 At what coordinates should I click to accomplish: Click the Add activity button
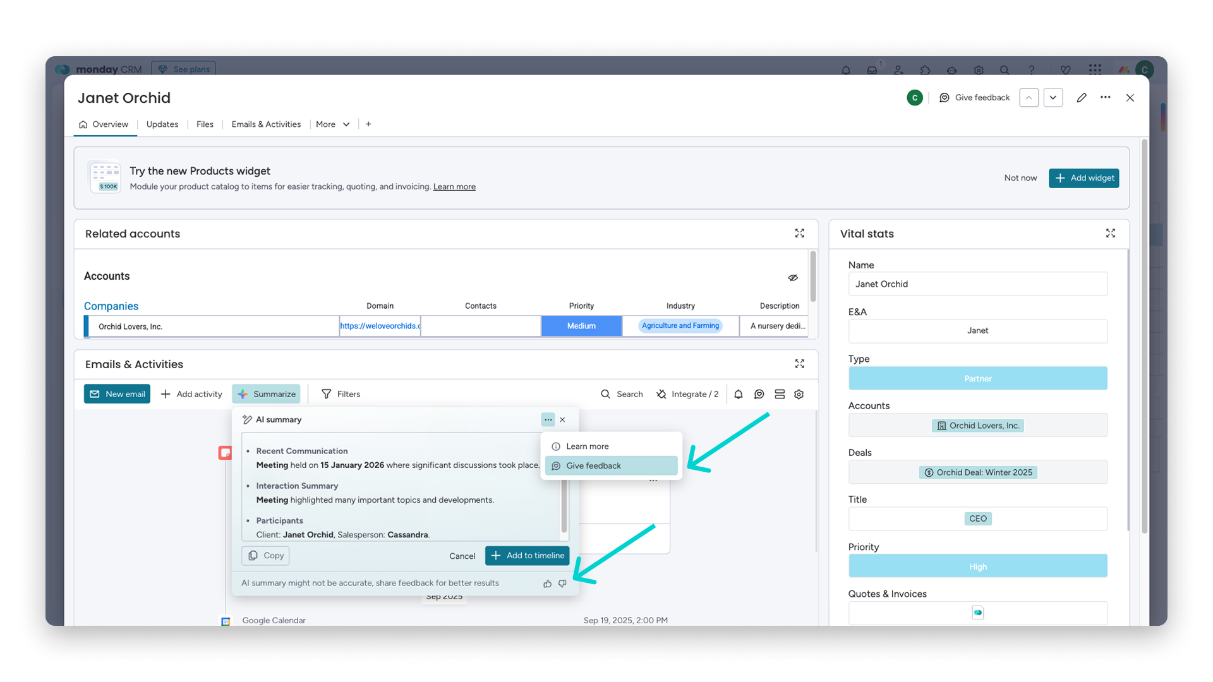point(191,394)
